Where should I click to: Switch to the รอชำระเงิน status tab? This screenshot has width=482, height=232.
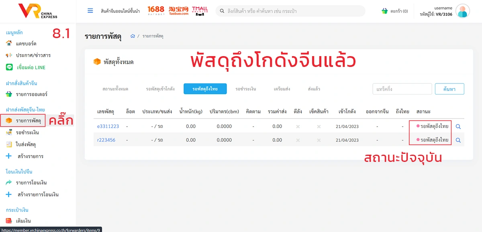click(x=246, y=89)
